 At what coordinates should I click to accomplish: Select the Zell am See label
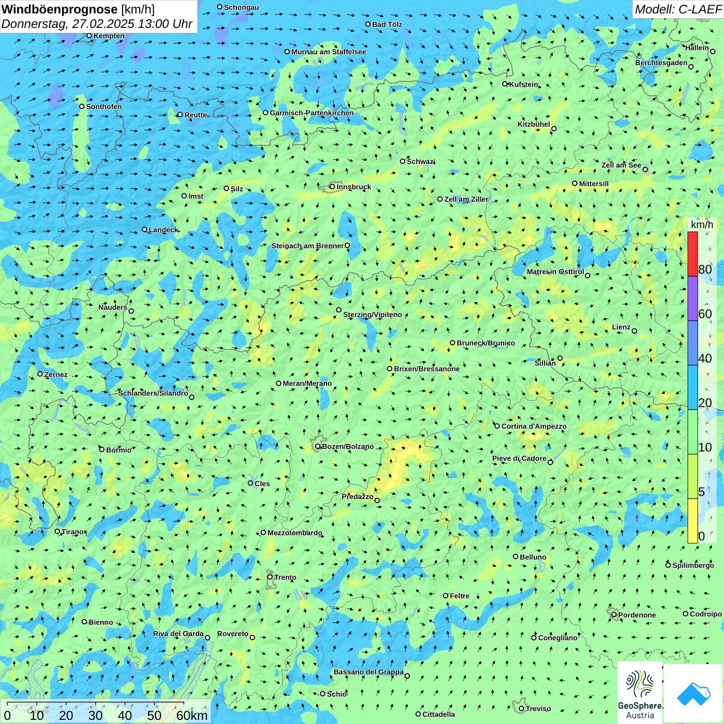click(621, 165)
